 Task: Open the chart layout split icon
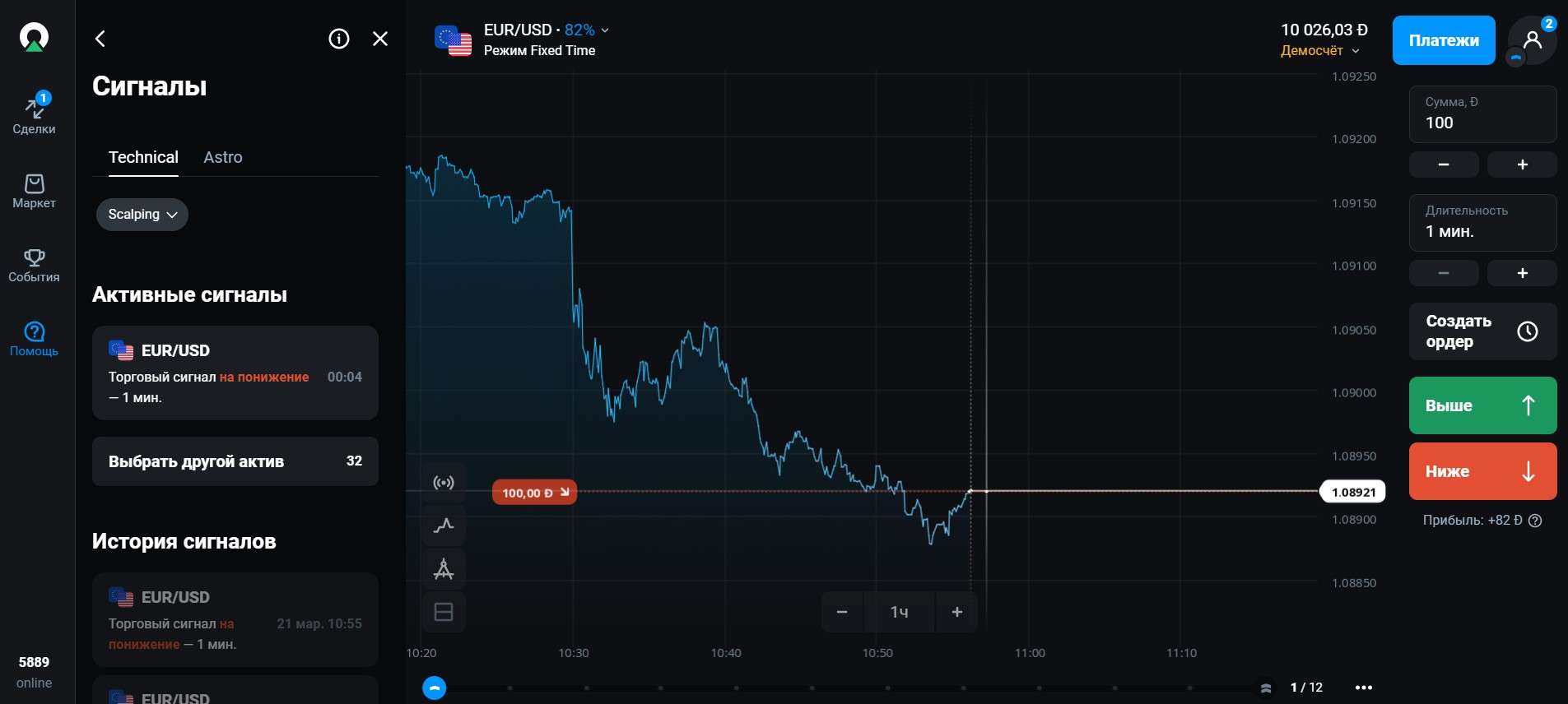pyautogui.click(x=444, y=612)
